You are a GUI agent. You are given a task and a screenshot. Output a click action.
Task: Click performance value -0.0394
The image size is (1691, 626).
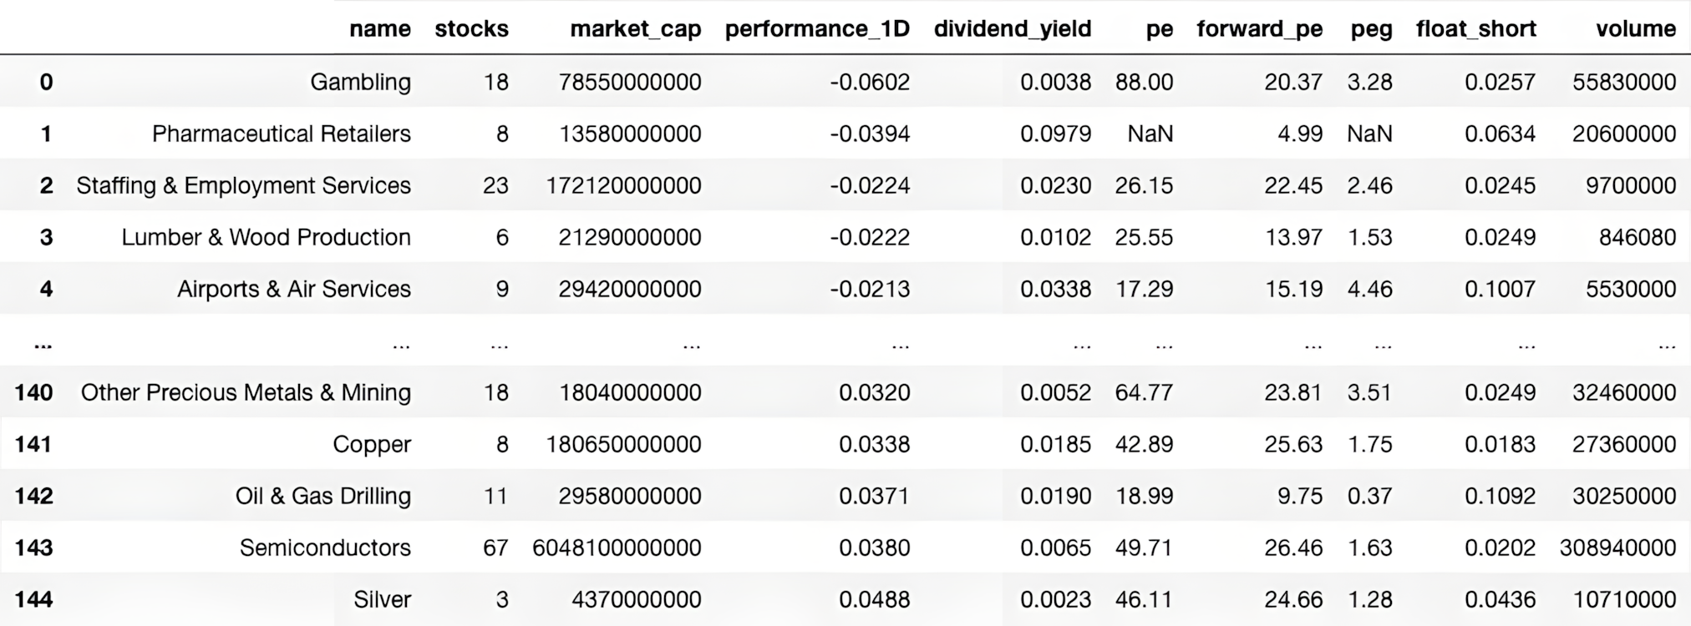point(870,134)
